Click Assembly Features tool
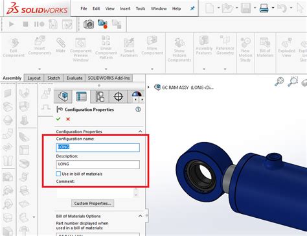The width and height of the screenshot is (307, 236). (x=204, y=45)
